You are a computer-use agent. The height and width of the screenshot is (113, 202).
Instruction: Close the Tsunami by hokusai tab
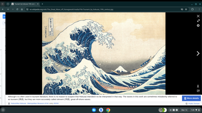[38, 4]
